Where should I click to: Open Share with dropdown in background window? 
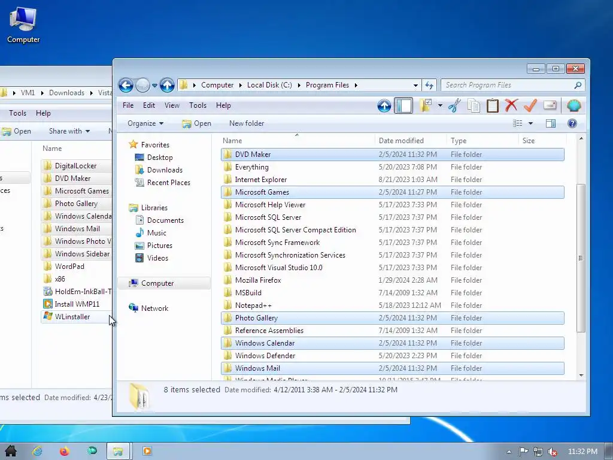click(69, 131)
